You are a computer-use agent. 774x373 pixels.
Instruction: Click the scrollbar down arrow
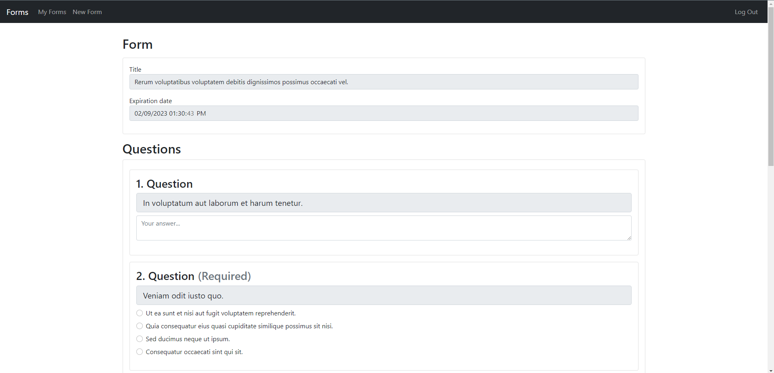tap(770, 370)
